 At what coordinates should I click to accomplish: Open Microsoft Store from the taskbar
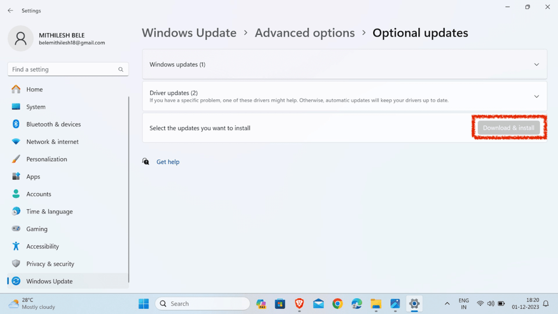coord(280,304)
